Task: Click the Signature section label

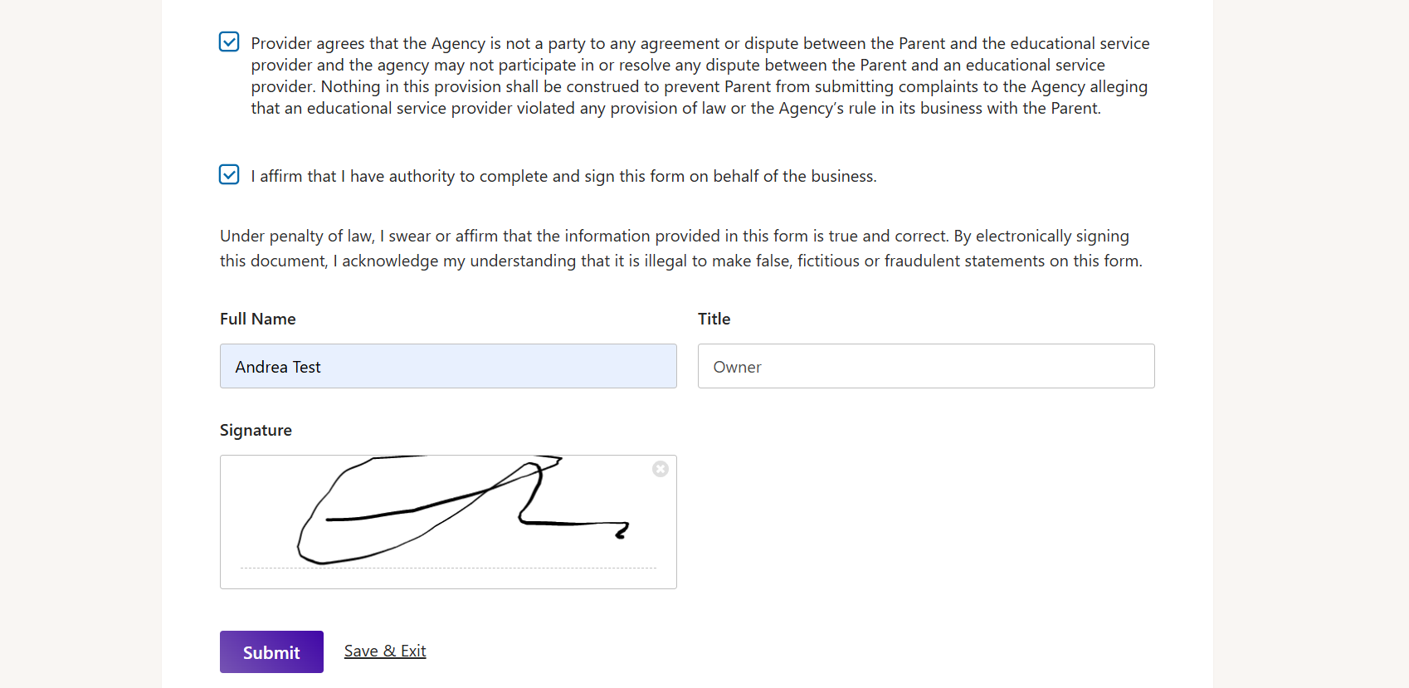Action: coord(256,430)
